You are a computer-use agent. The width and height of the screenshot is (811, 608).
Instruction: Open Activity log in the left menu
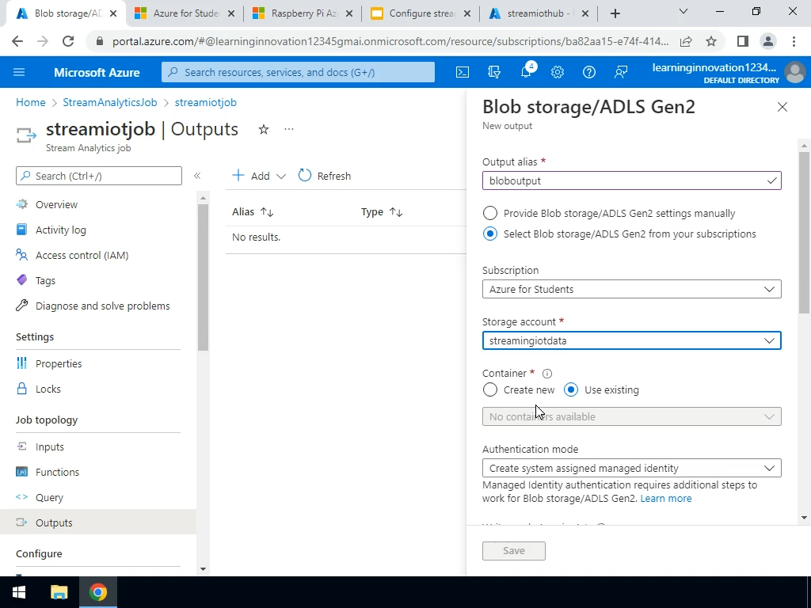60,230
